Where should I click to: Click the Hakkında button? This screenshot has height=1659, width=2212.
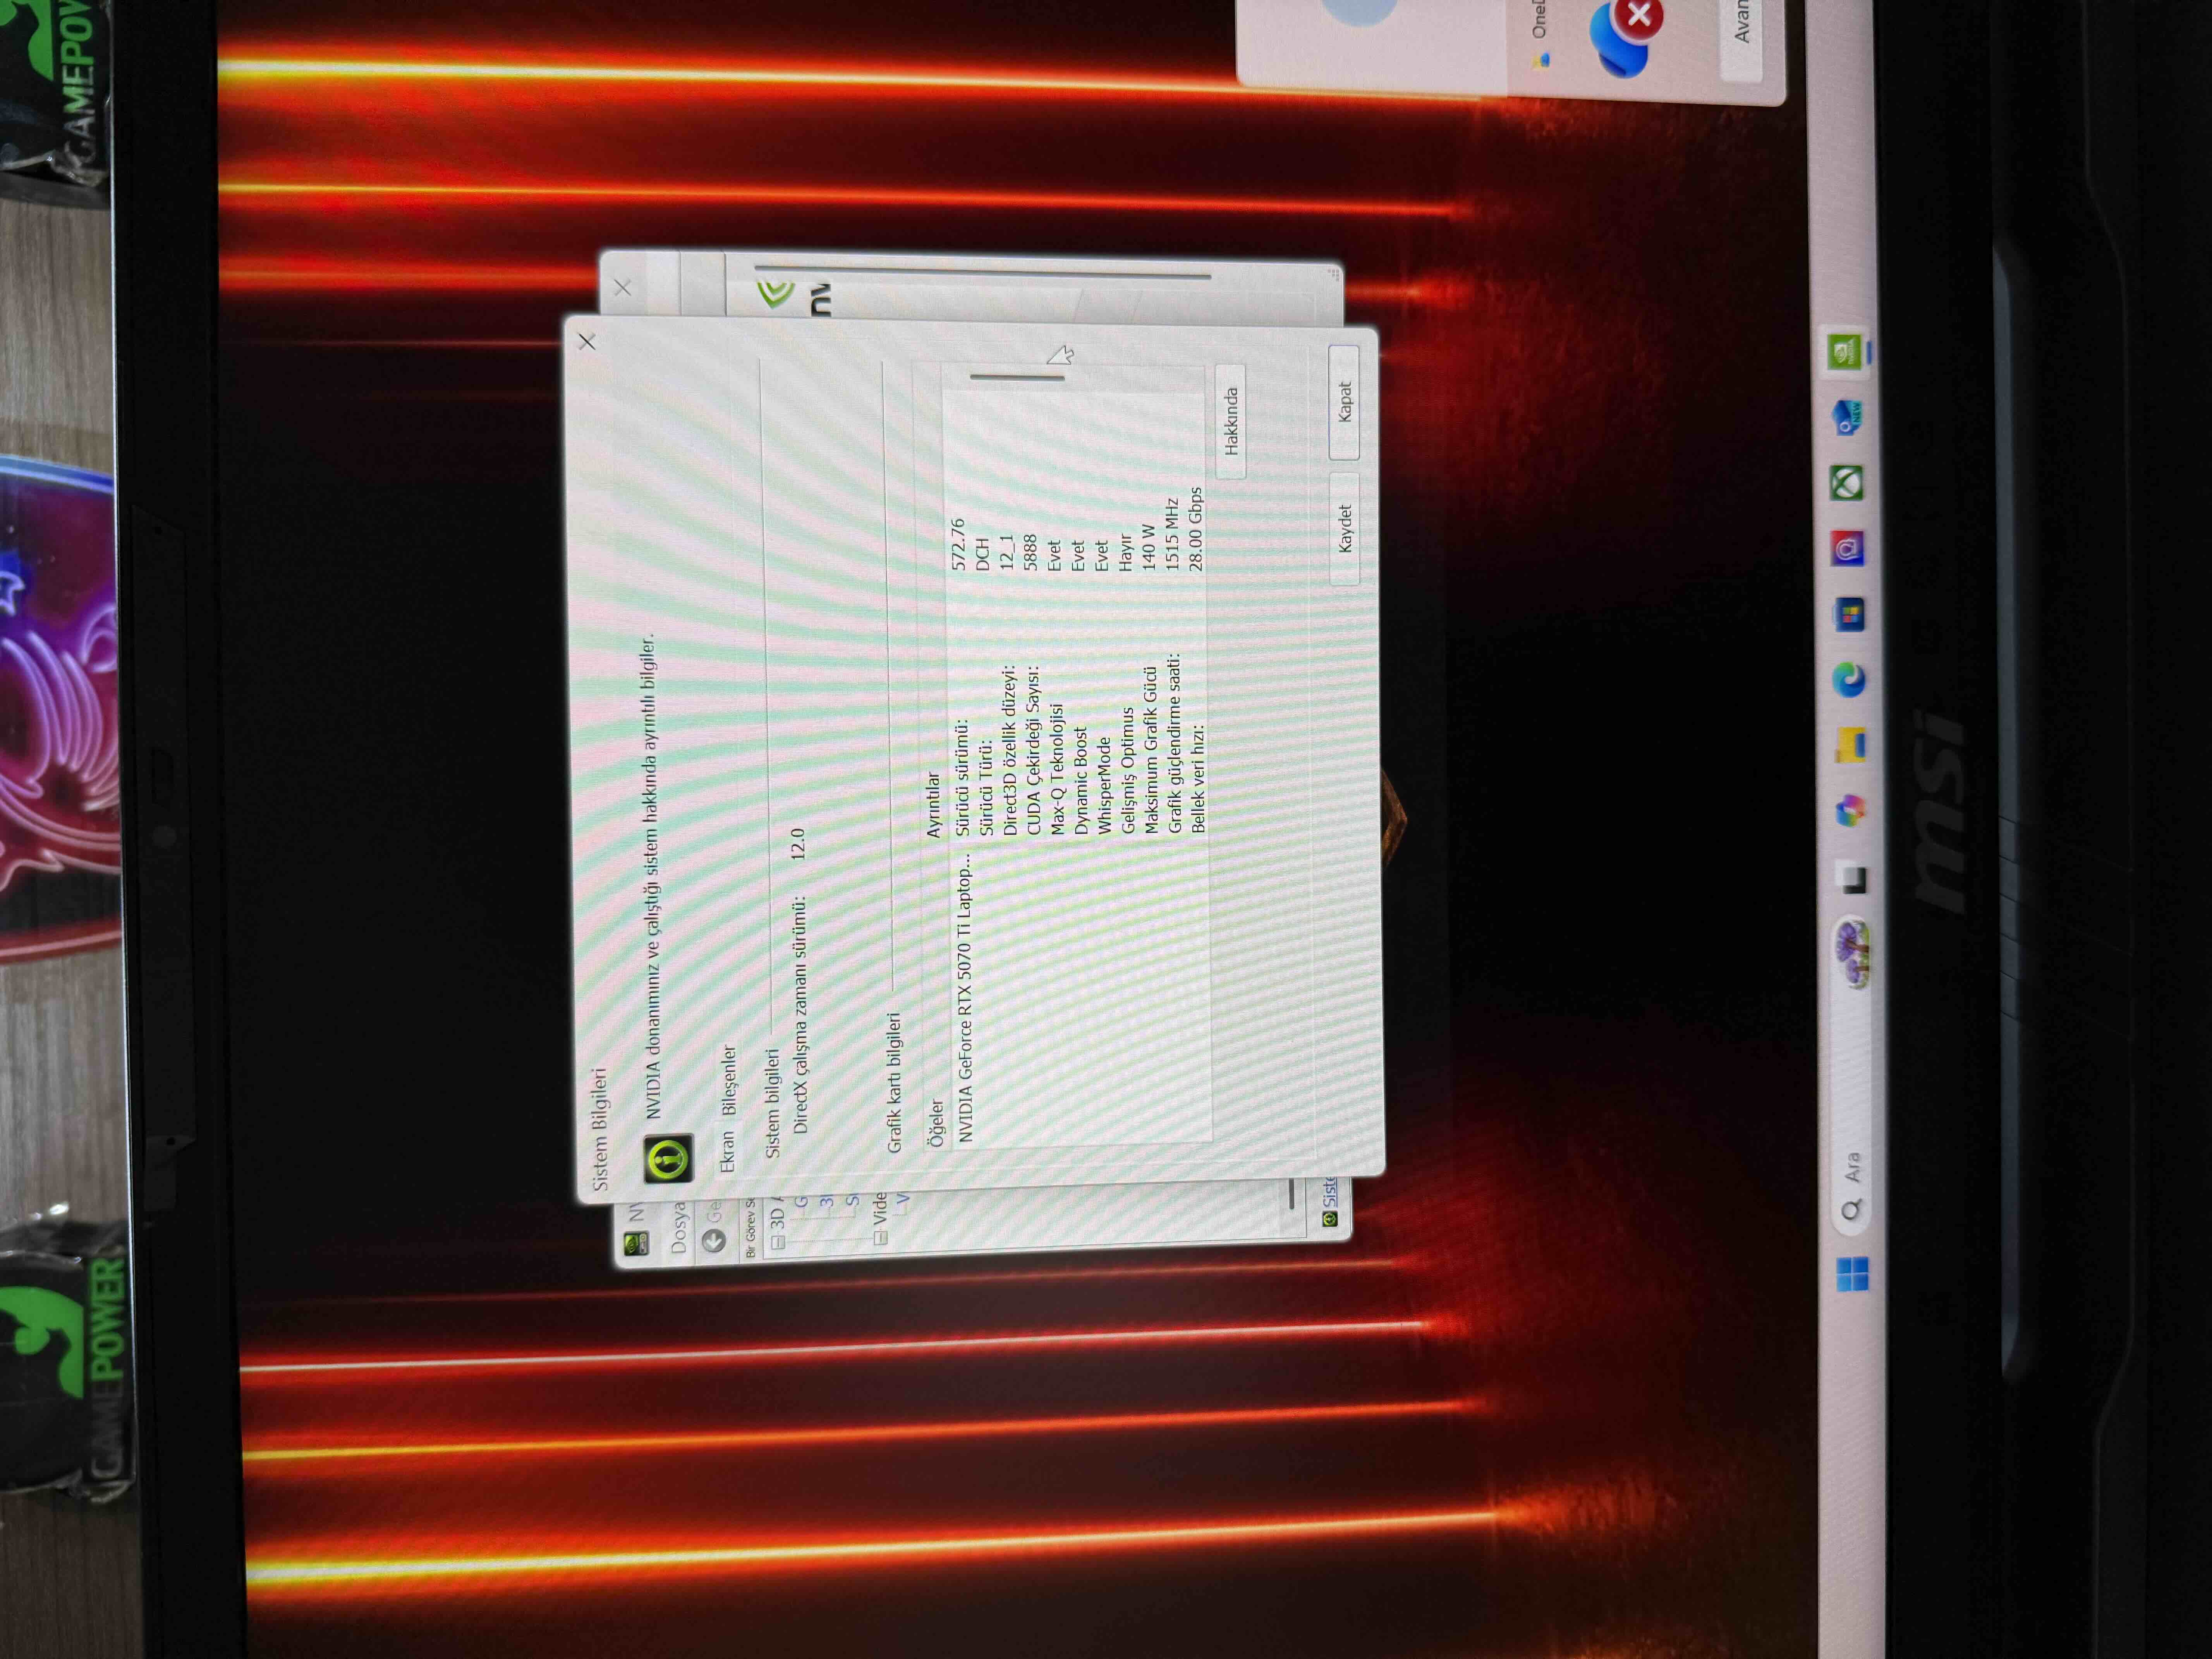pyautogui.click(x=1231, y=421)
